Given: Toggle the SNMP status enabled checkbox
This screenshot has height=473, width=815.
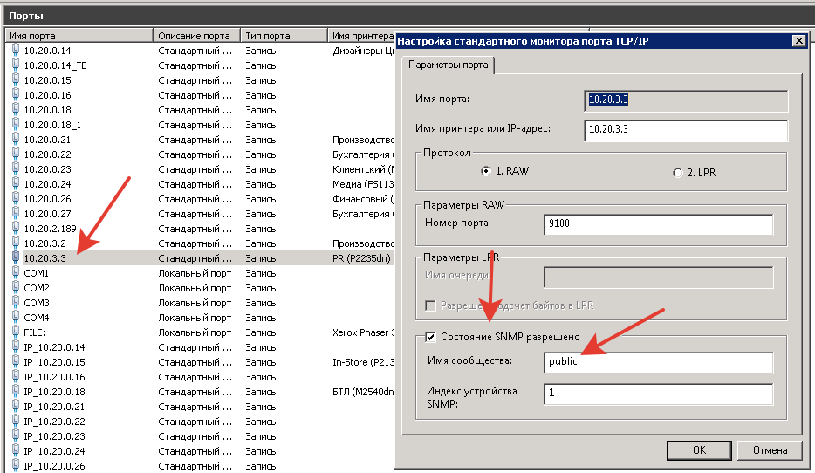Looking at the screenshot, I should 430,337.
